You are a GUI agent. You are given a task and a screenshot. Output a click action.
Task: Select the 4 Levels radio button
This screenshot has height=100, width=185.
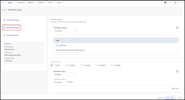point(96,65)
